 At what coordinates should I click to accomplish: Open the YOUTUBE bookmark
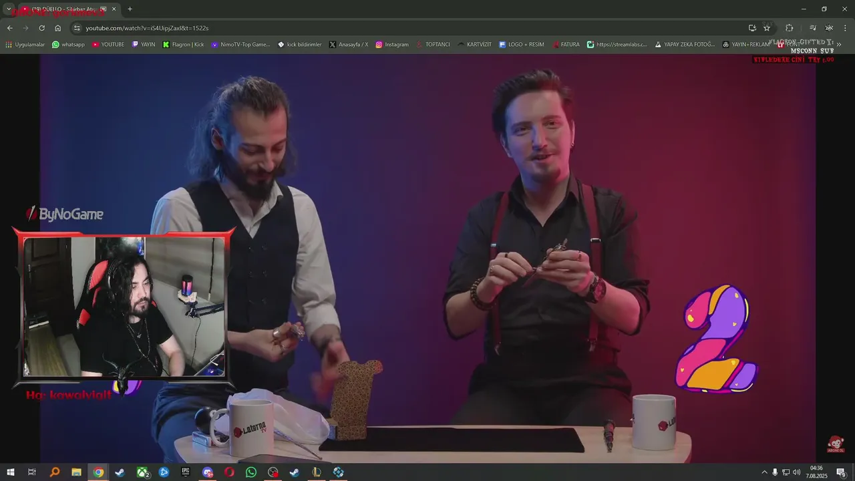pos(108,45)
